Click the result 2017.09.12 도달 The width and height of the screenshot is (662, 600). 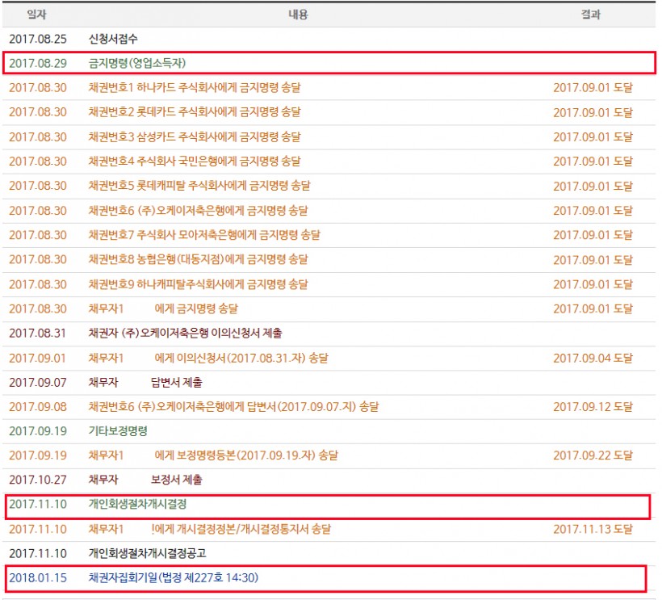[x=593, y=407]
